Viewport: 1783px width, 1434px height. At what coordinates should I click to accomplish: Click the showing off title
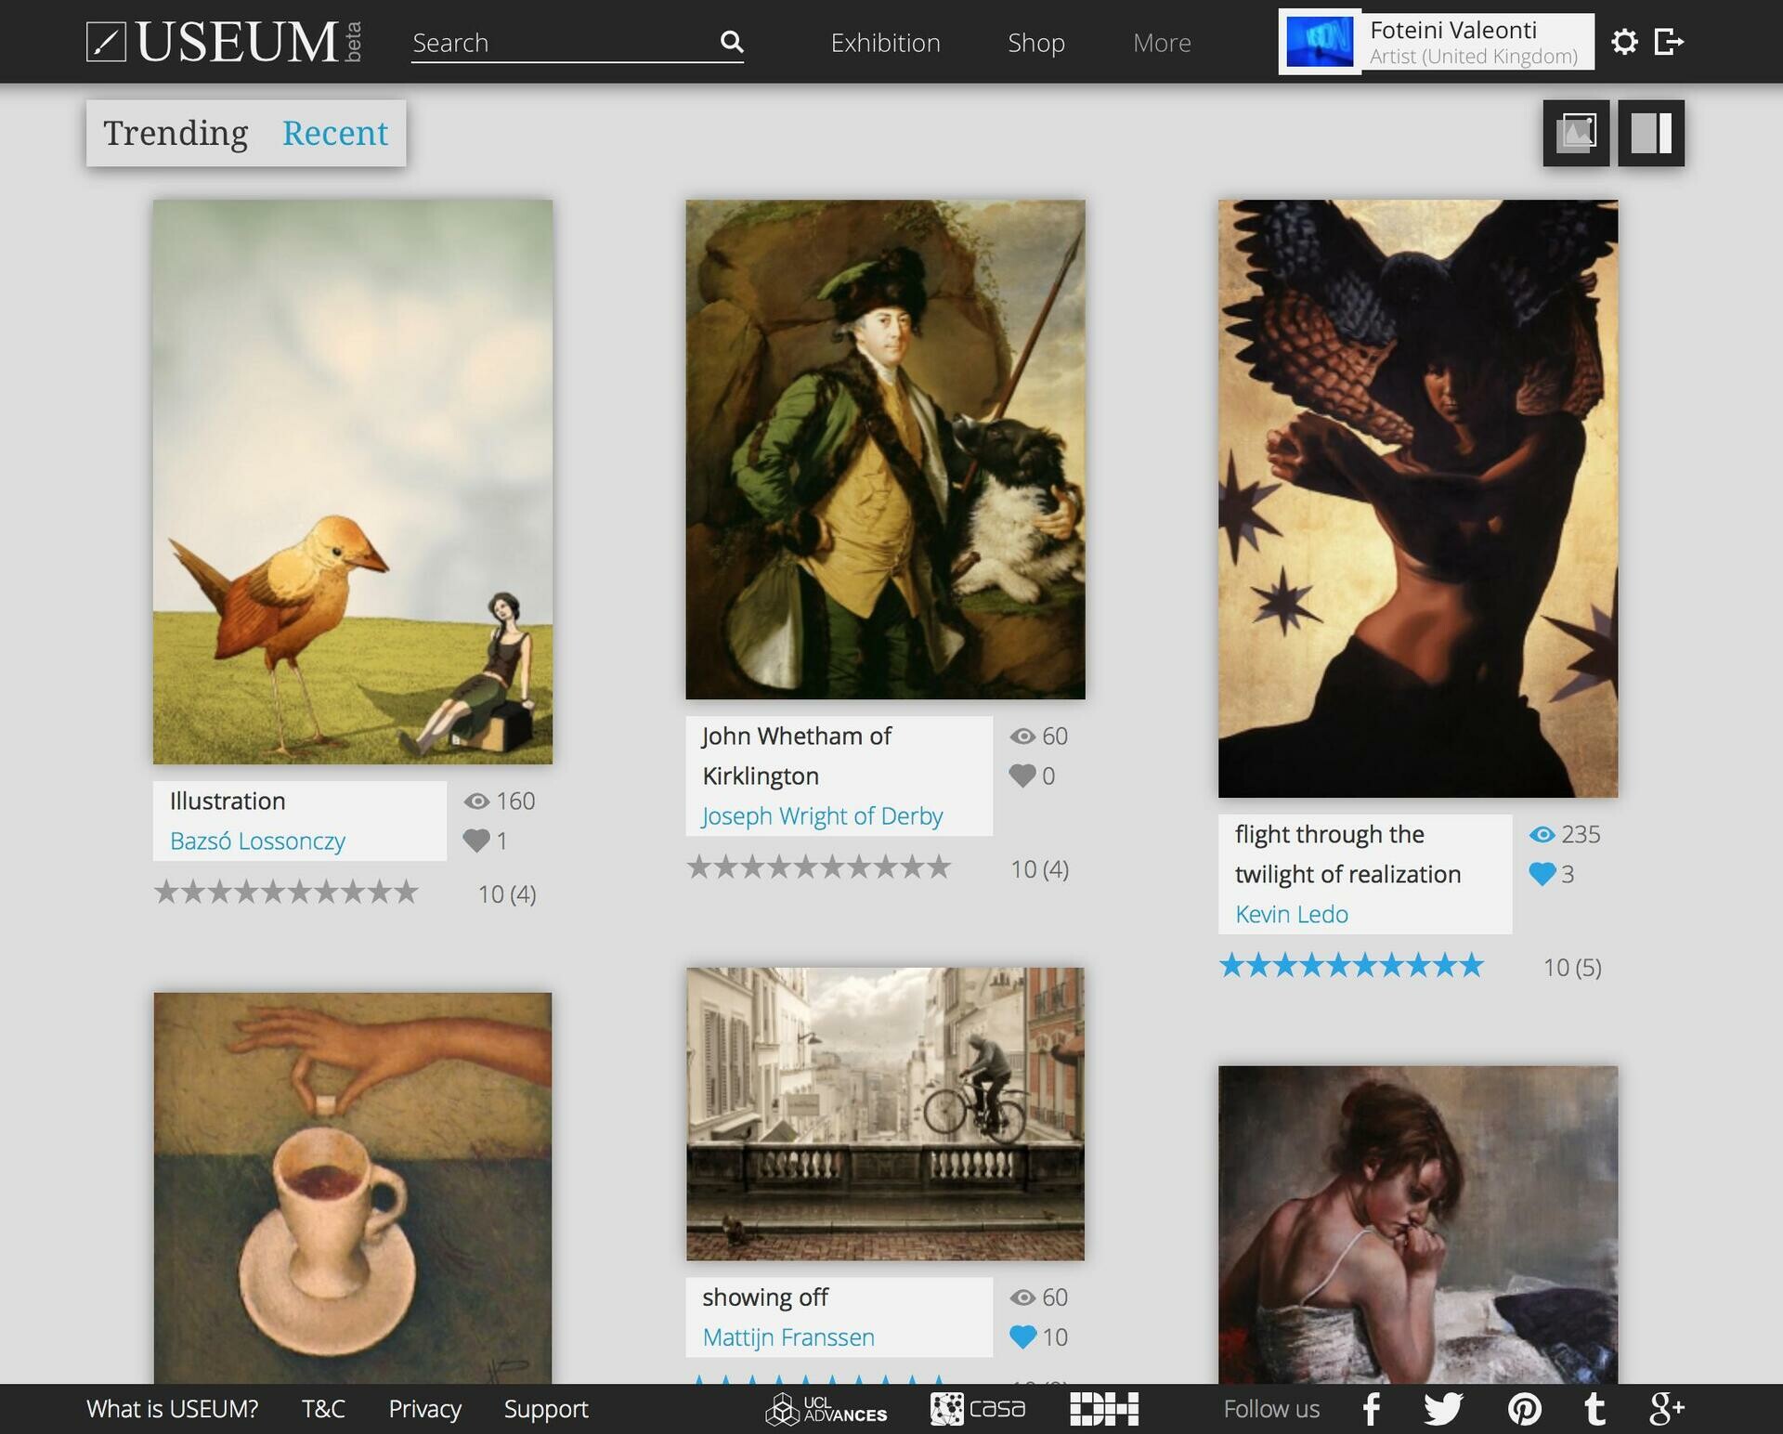(x=765, y=1297)
